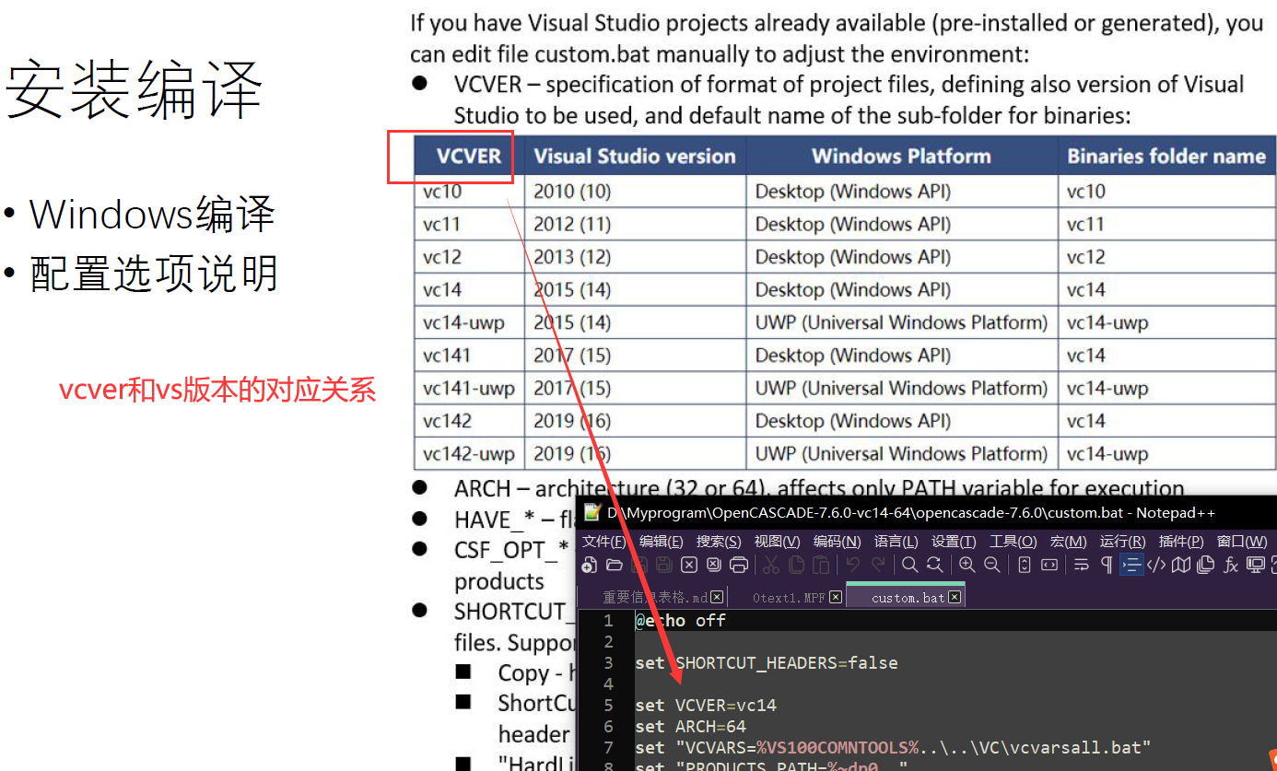Open the Function List fx icon

tap(1231, 565)
